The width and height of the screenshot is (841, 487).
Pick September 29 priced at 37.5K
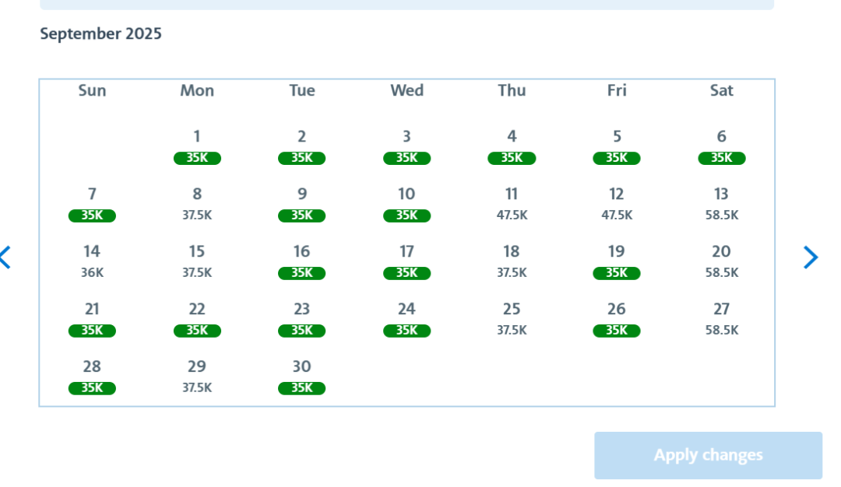tap(197, 377)
